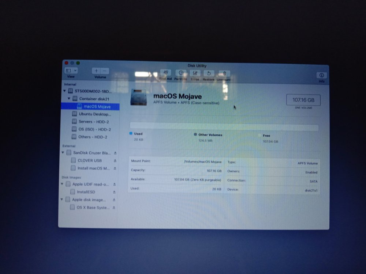This screenshot has height=274, width=366.
Task: Select the Apple UDIF read-only image
Action: click(x=88, y=184)
